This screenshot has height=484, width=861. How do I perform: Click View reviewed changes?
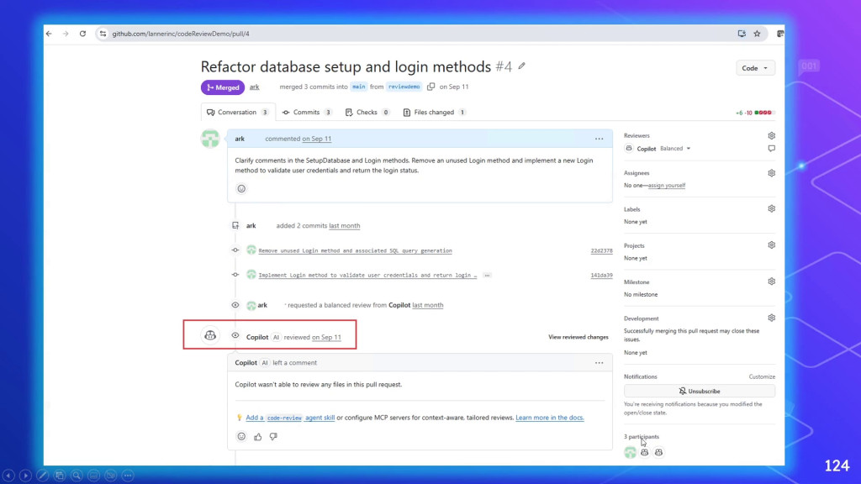[x=578, y=337]
